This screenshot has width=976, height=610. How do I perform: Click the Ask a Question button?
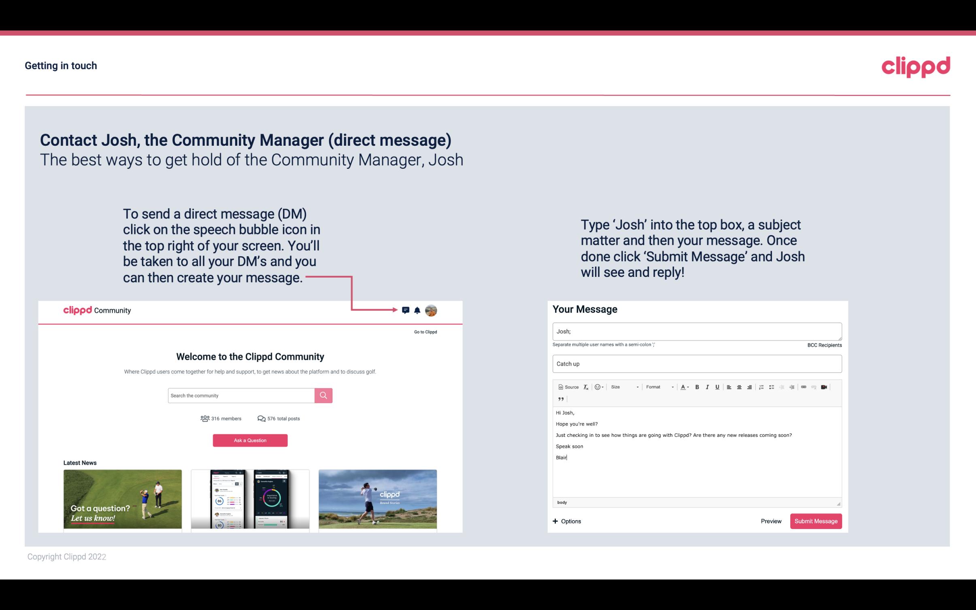[x=250, y=440]
